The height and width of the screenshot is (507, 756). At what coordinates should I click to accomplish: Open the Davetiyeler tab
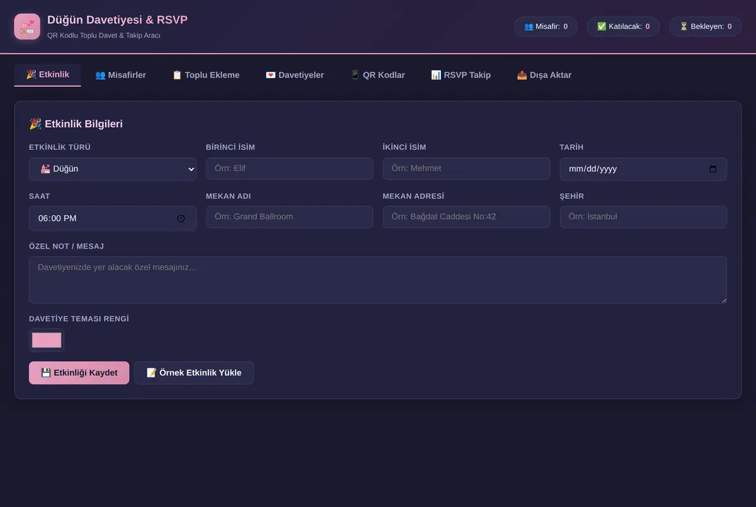pos(295,75)
